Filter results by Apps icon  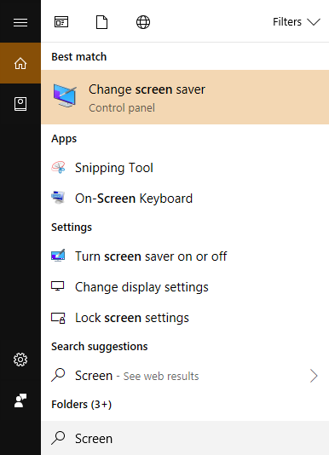pyautogui.click(x=61, y=22)
